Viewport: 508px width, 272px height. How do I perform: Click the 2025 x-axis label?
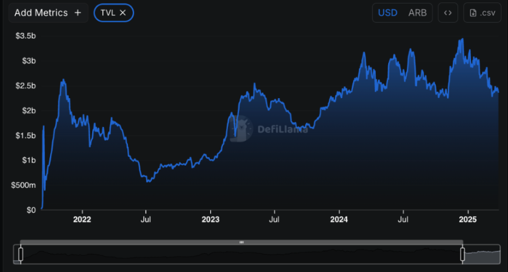(x=468, y=220)
